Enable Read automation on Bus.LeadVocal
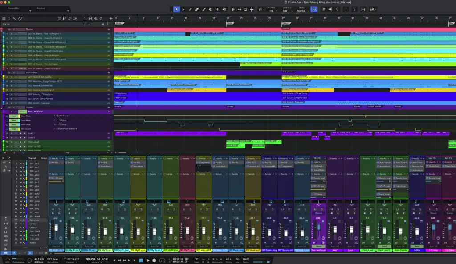This screenshot has width=456, height=264. click(x=22, y=112)
